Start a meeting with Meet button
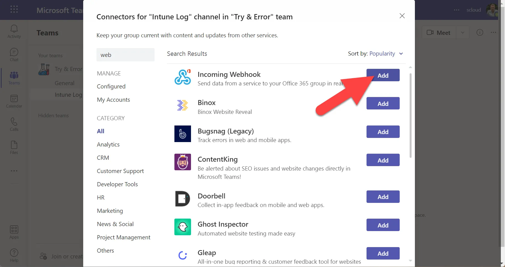The image size is (505, 267). (439, 33)
